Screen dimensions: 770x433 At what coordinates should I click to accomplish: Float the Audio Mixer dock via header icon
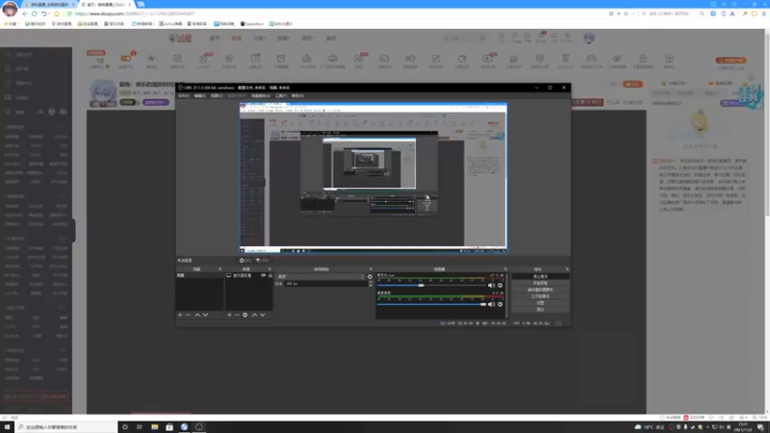(x=505, y=269)
